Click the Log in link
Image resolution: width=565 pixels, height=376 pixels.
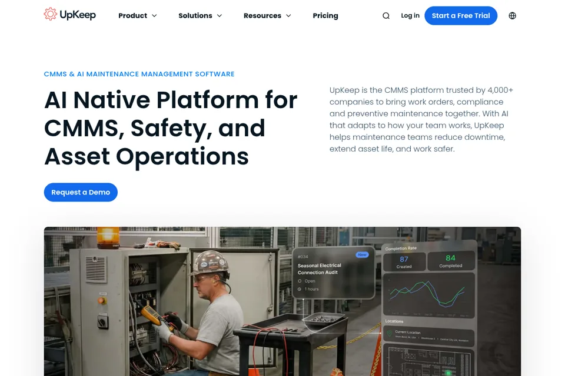pyautogui.click(x=410, y=15)
